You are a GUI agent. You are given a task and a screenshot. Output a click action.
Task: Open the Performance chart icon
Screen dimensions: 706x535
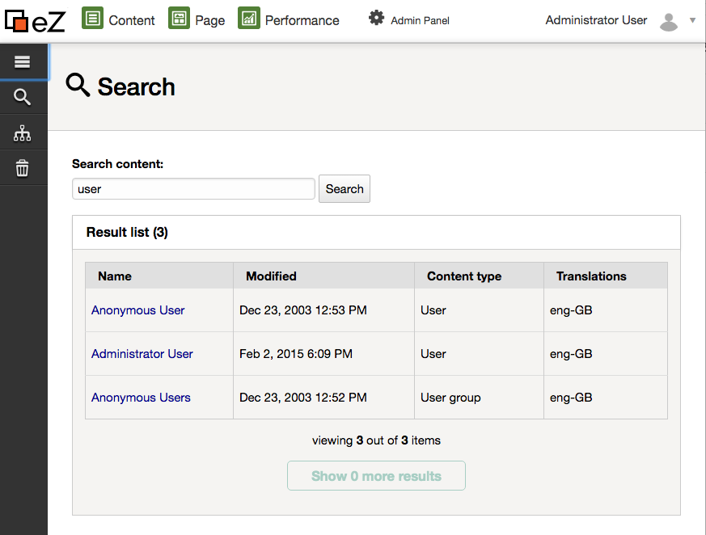pyautogui.click(x=249, y=18)
